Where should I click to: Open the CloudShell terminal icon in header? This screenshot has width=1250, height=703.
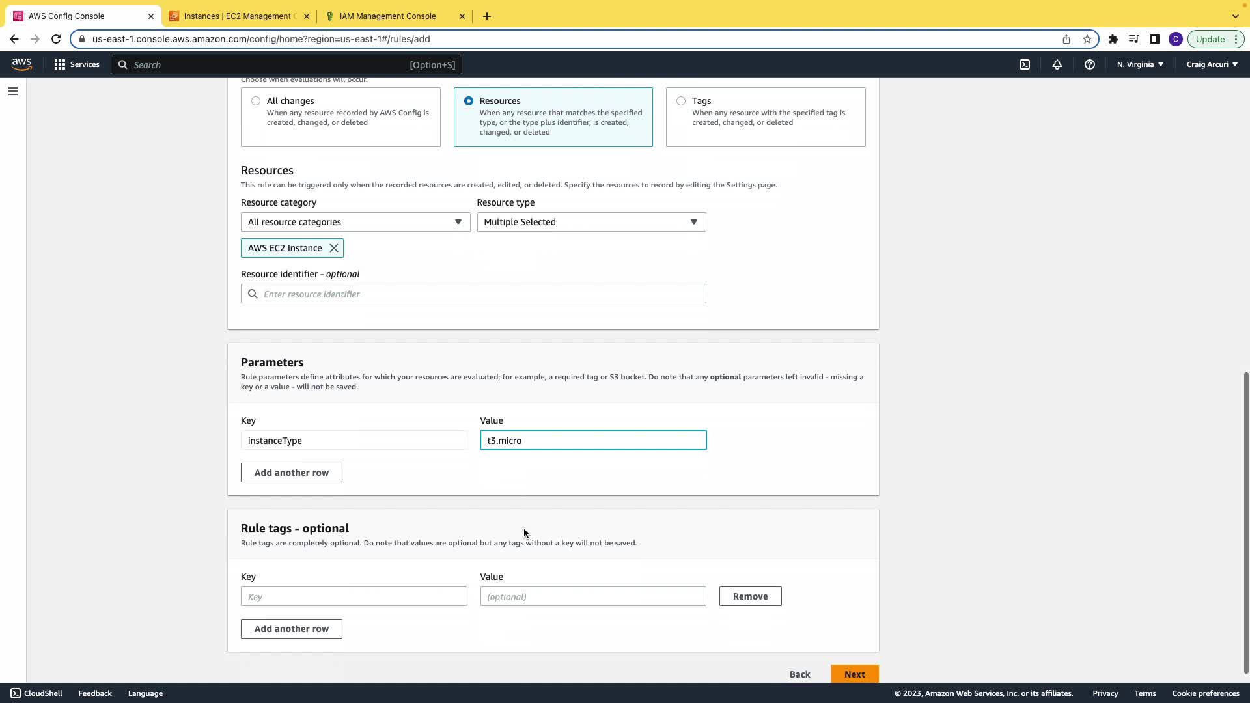point(1025,64)
